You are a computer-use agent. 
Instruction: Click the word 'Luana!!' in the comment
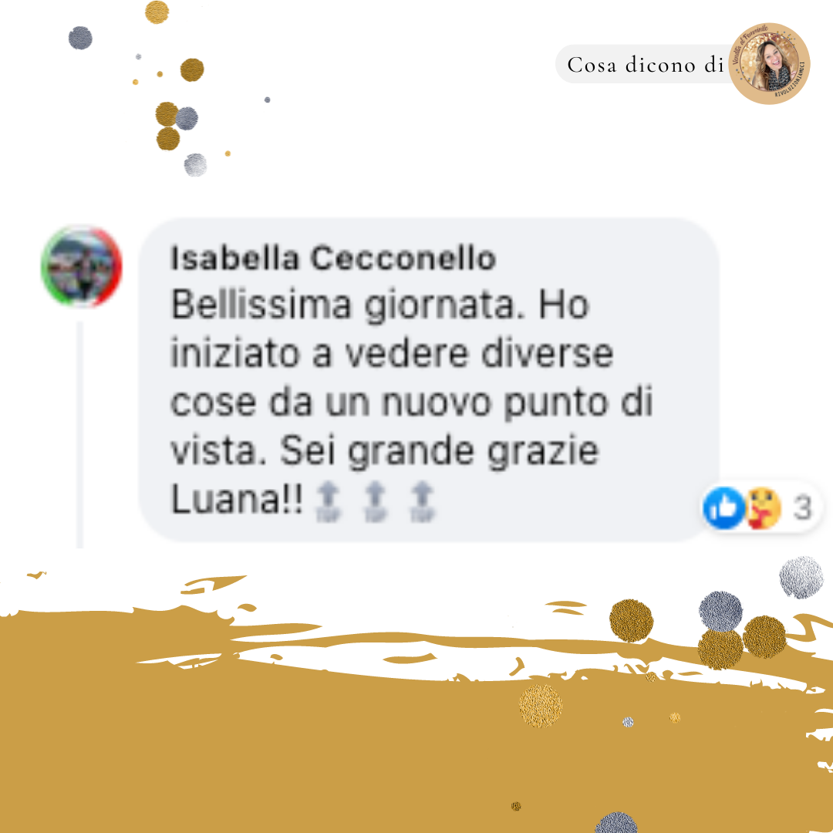[x=237, y=500]
